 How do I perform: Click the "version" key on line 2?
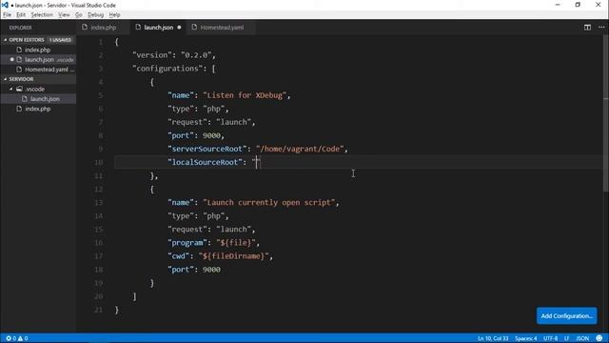(152, 55)
